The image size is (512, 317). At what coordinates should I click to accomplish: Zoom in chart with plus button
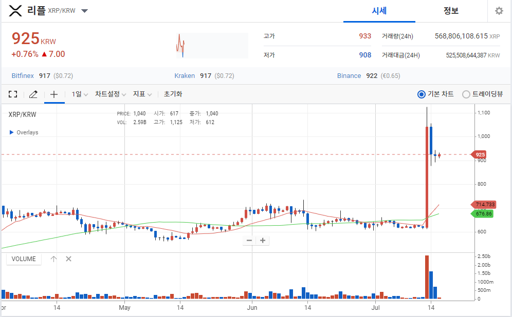263,241
